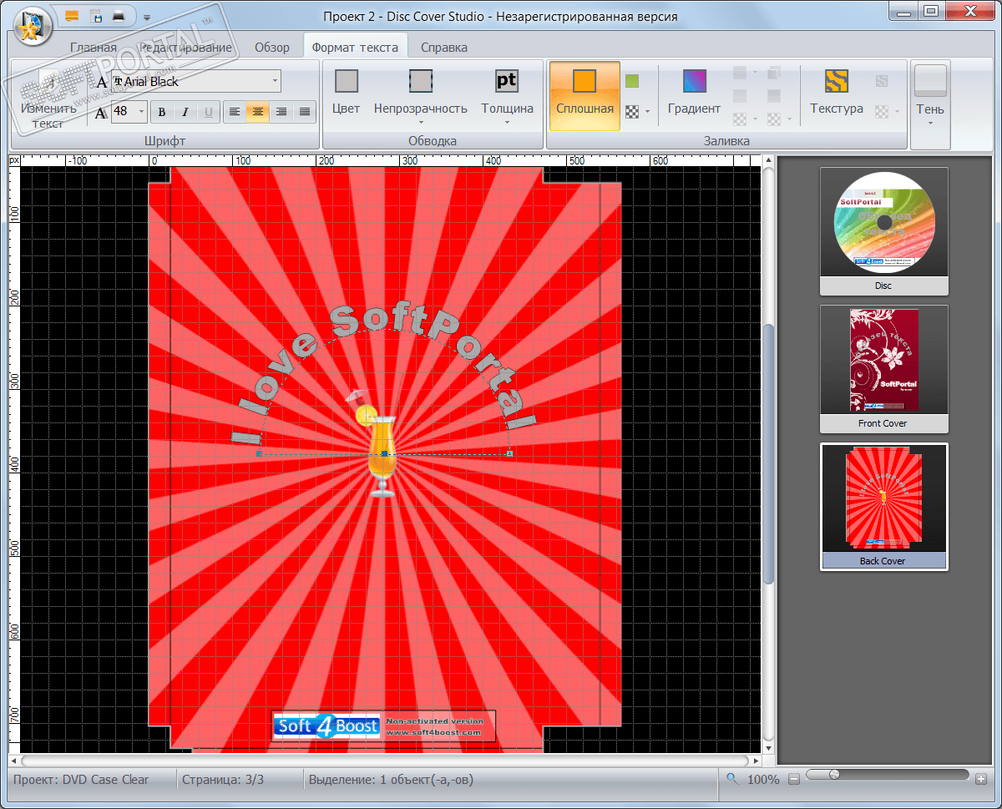Click 'Страница: 3/3' status entry
1002x809 pixels.
point(223,780)
